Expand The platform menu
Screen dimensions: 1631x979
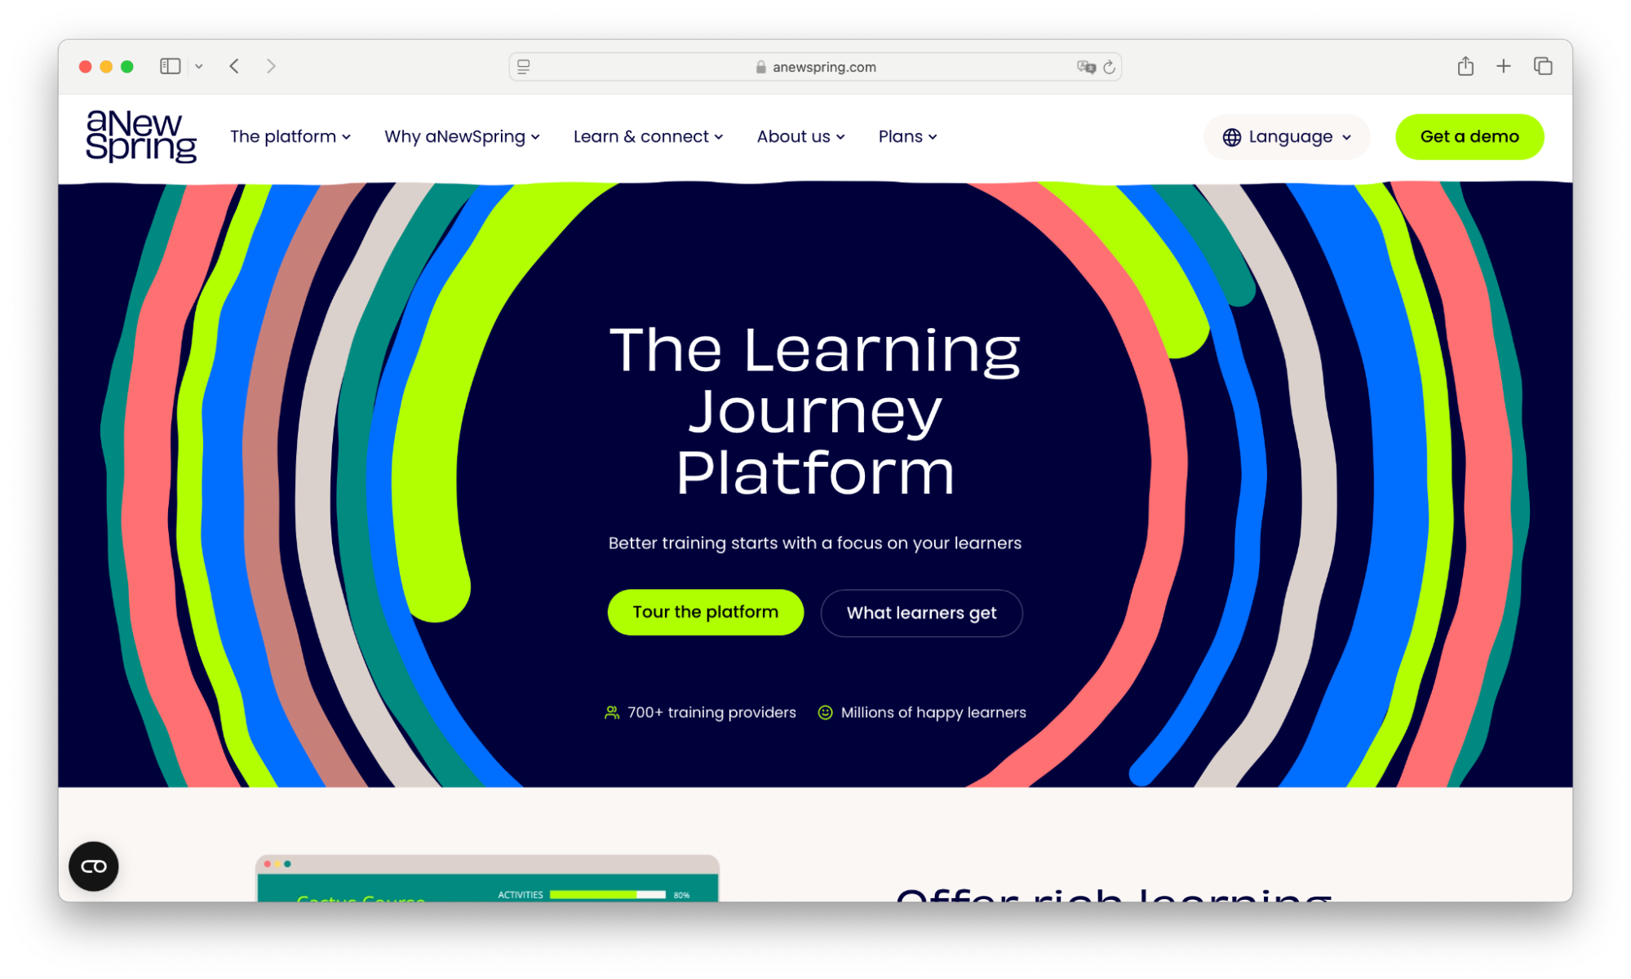(290, 136)
